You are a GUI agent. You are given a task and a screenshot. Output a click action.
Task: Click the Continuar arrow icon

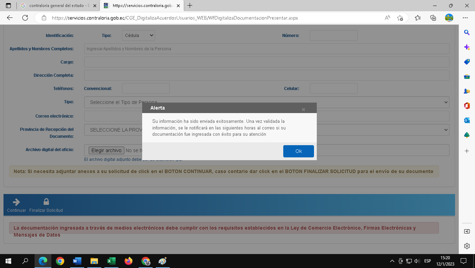pyautogui.click(x=16, y=202)
